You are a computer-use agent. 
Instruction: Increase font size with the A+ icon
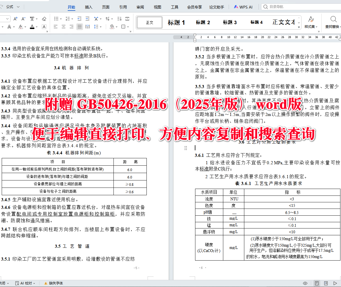click(15, 19)
